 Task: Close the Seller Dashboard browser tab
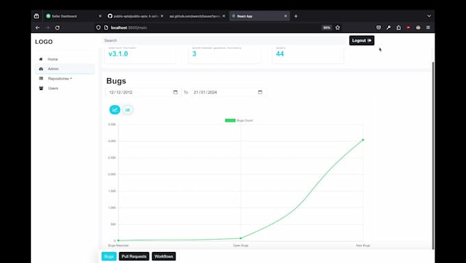click(100, 16)
